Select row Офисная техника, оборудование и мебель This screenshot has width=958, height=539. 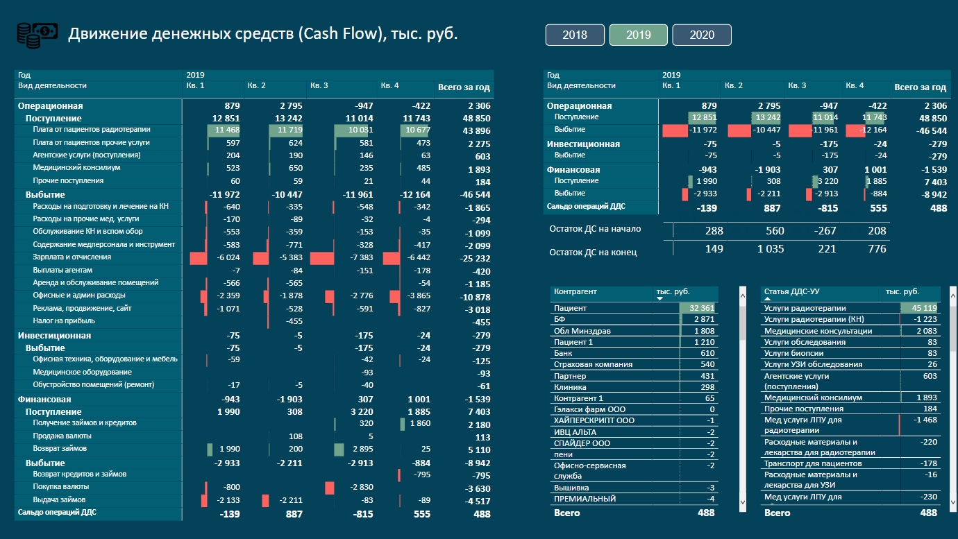pos(253,359)
